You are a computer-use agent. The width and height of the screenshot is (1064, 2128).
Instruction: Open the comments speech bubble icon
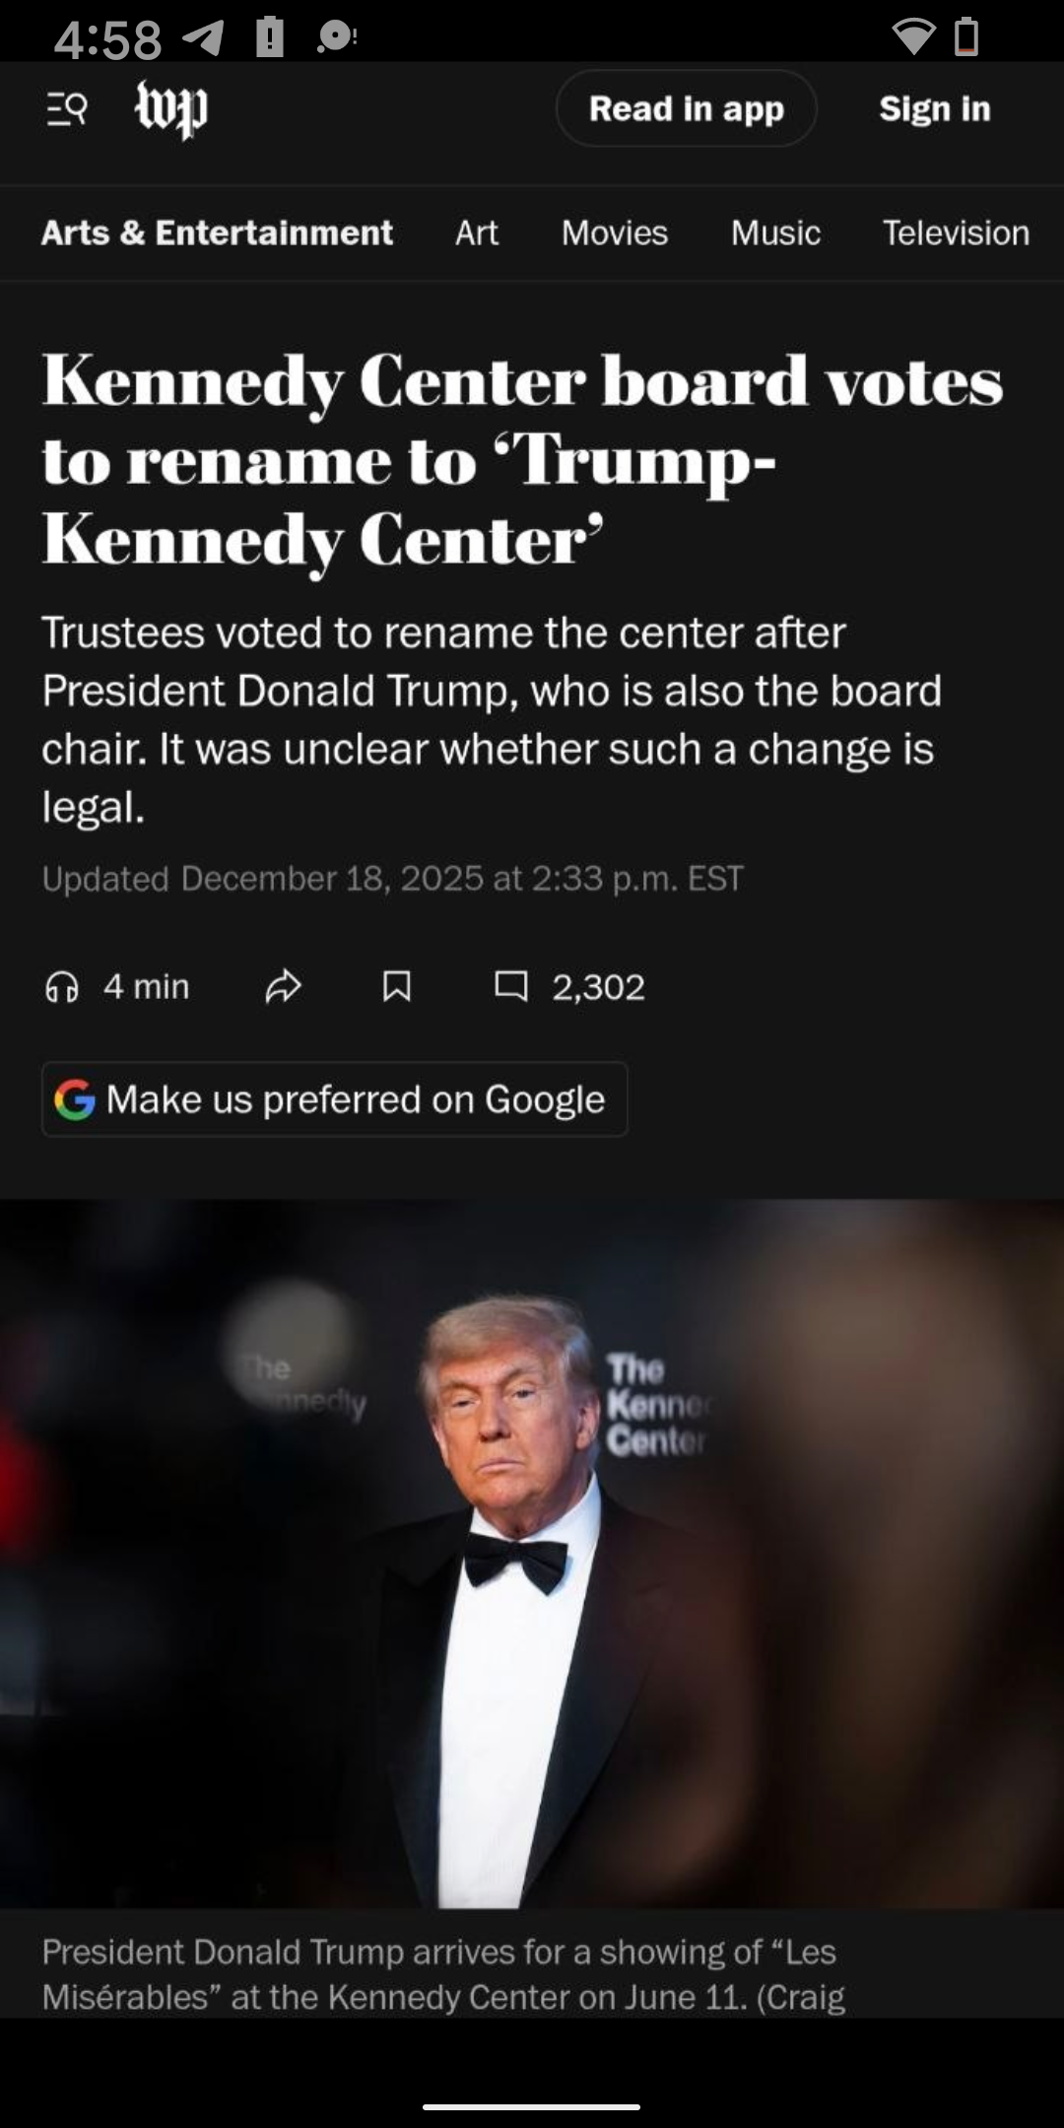tap(510, 986)
